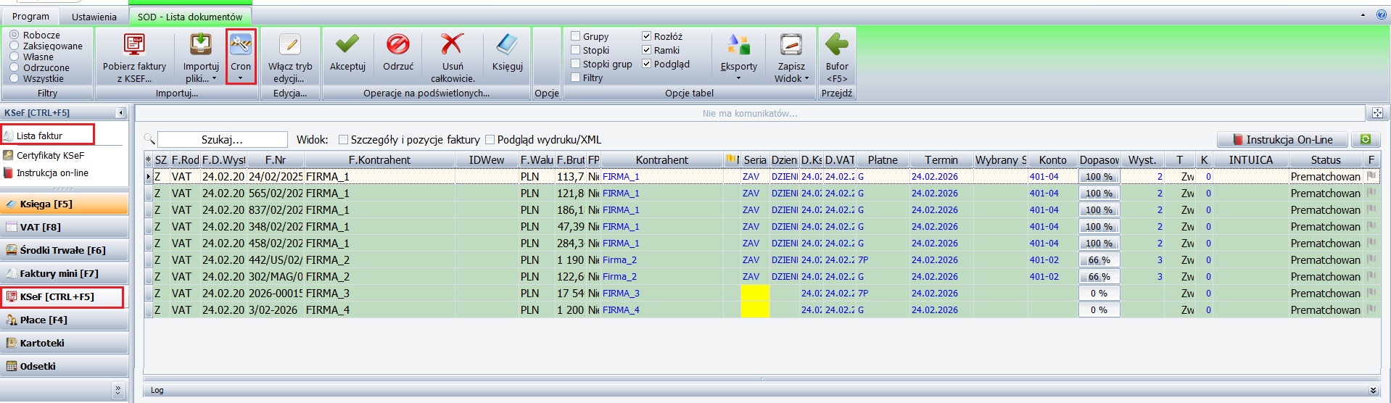Click the red Odrzuć icon
Image resolution: width=1391 pixels, height=403 pixels.
click(x=398, y=45)
